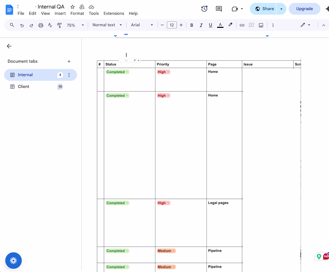Expand the Share options arrow

point(281,9)
